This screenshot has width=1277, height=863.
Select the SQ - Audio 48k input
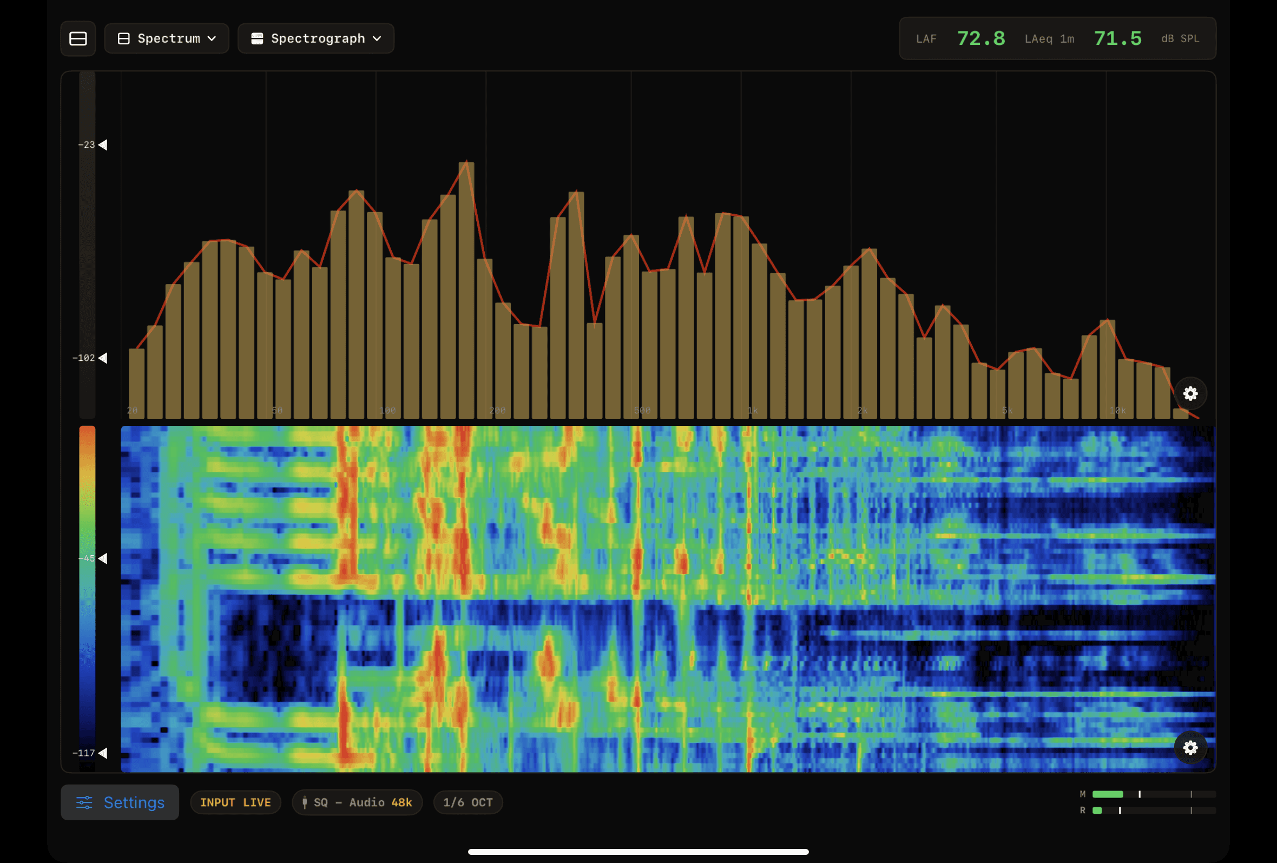point(357,802)
